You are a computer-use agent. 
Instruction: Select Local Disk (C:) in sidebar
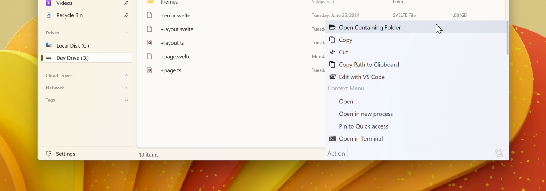click(x=72, y=46)
